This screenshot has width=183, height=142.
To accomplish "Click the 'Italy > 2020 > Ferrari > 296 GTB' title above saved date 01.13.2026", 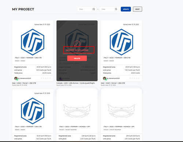I will (113, 83).
